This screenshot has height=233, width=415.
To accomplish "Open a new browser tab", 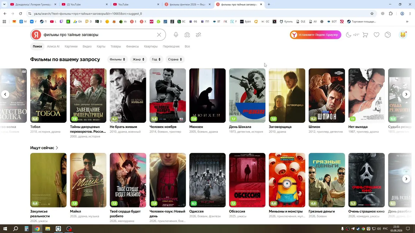I will [269, 4].
